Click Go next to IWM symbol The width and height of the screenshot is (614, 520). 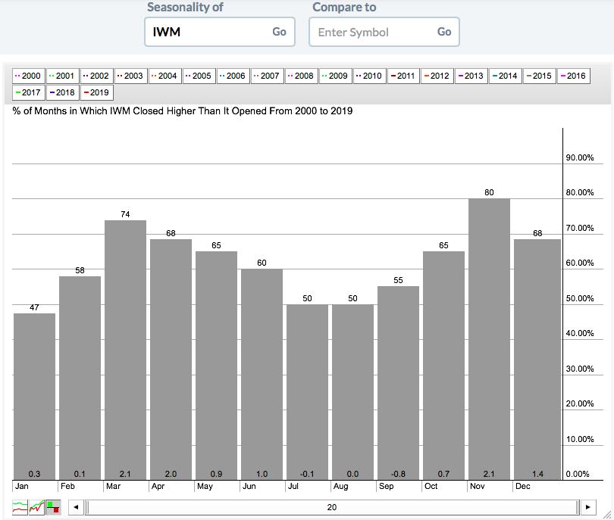[279, 32]
